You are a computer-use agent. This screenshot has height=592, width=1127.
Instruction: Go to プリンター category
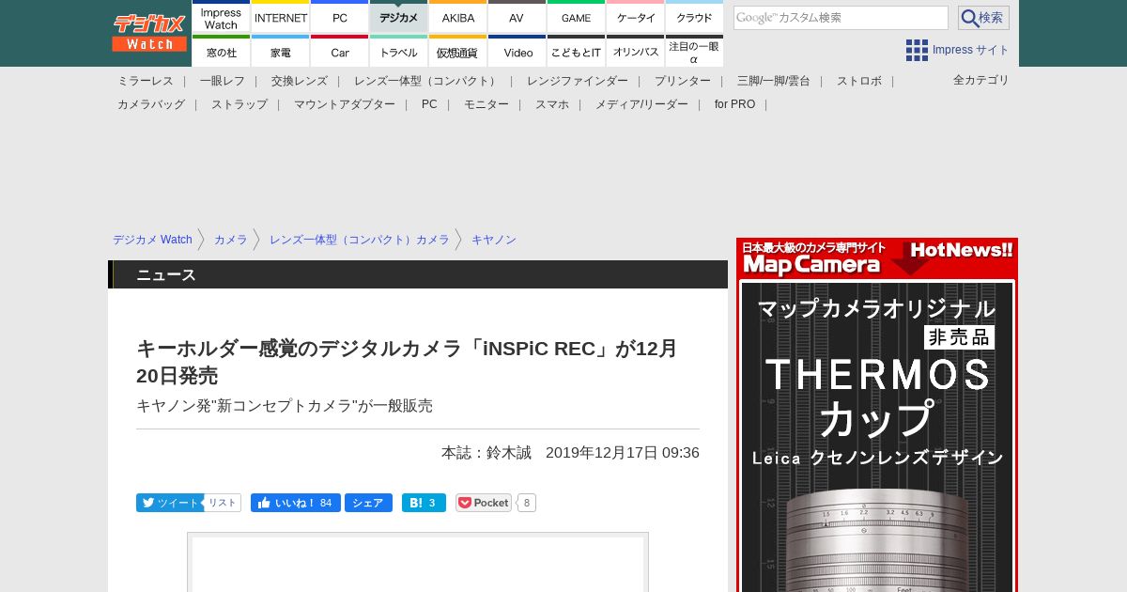(x=683, y=81)
